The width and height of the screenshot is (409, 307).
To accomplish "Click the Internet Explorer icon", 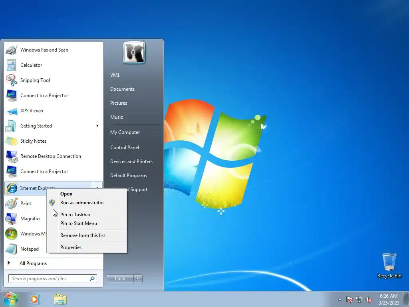I will click(12, 188).
